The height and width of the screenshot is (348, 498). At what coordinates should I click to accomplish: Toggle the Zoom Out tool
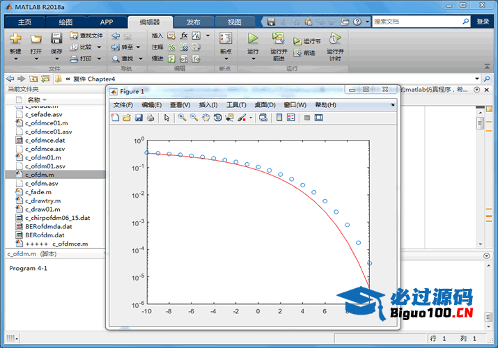[x=194, y=118]
